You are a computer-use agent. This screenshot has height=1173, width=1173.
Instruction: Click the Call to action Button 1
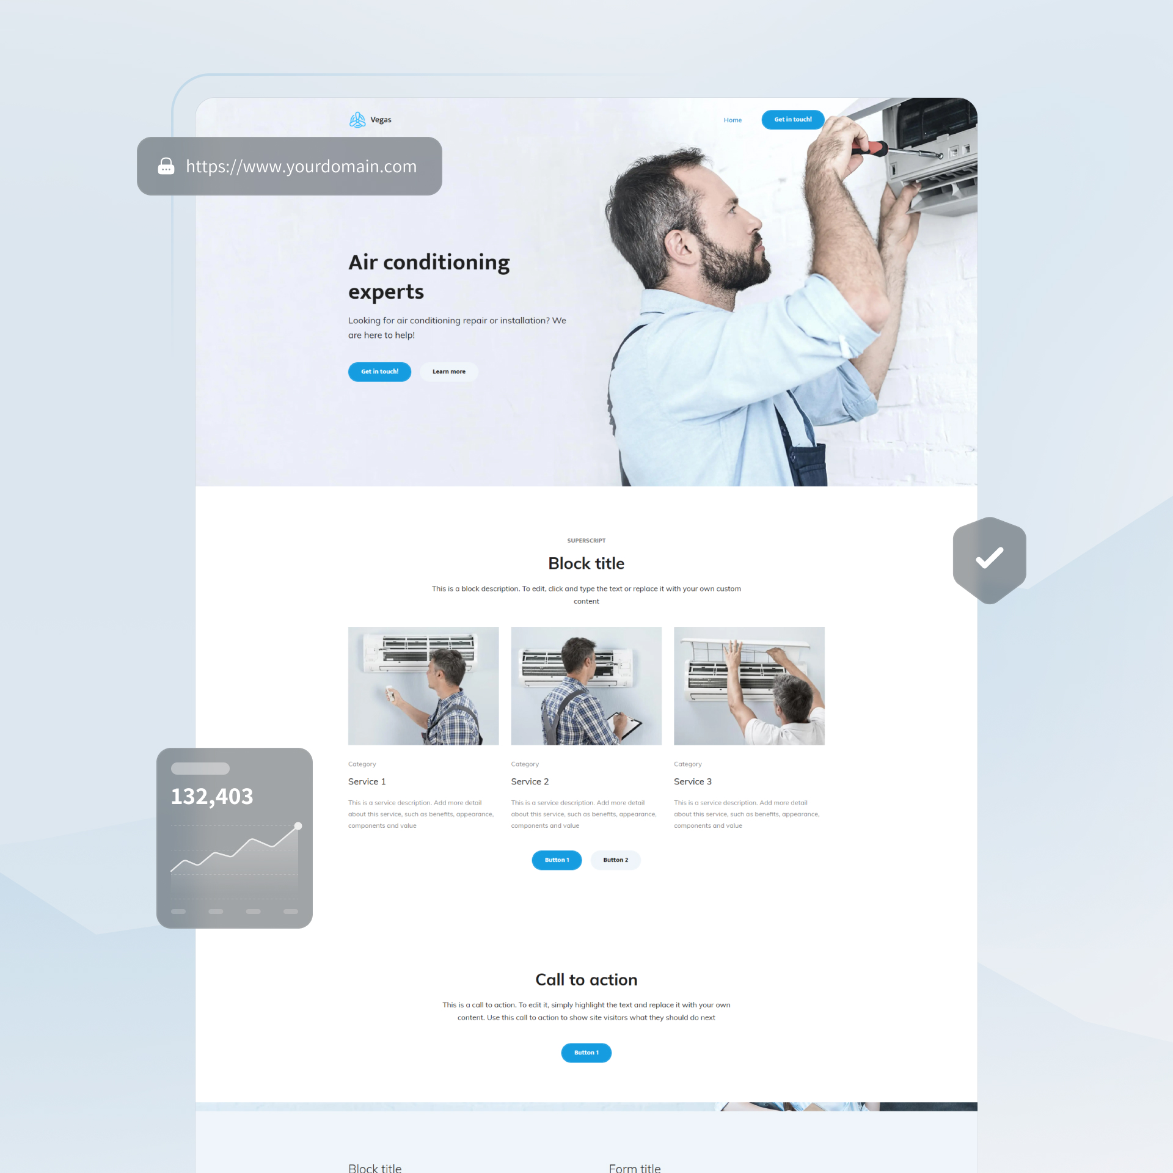point(588,1051)
